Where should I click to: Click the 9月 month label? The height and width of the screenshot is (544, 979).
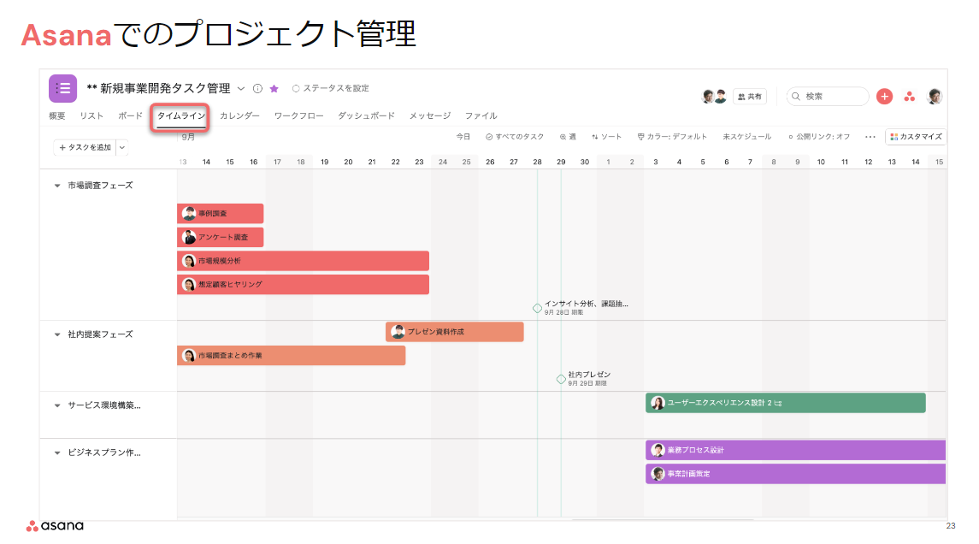[189, 138]
